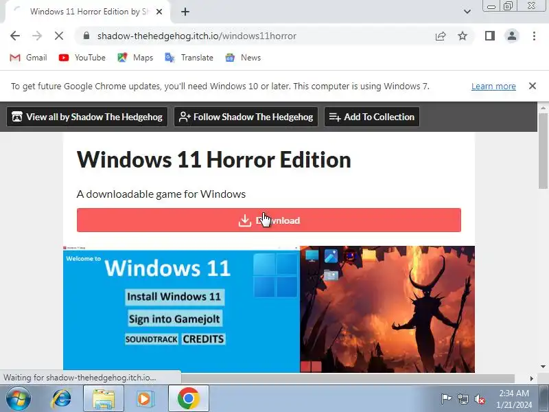Open the Chrome side panel
The height and width of the screenshot is (412, 549).
click(x=490, y=36)
